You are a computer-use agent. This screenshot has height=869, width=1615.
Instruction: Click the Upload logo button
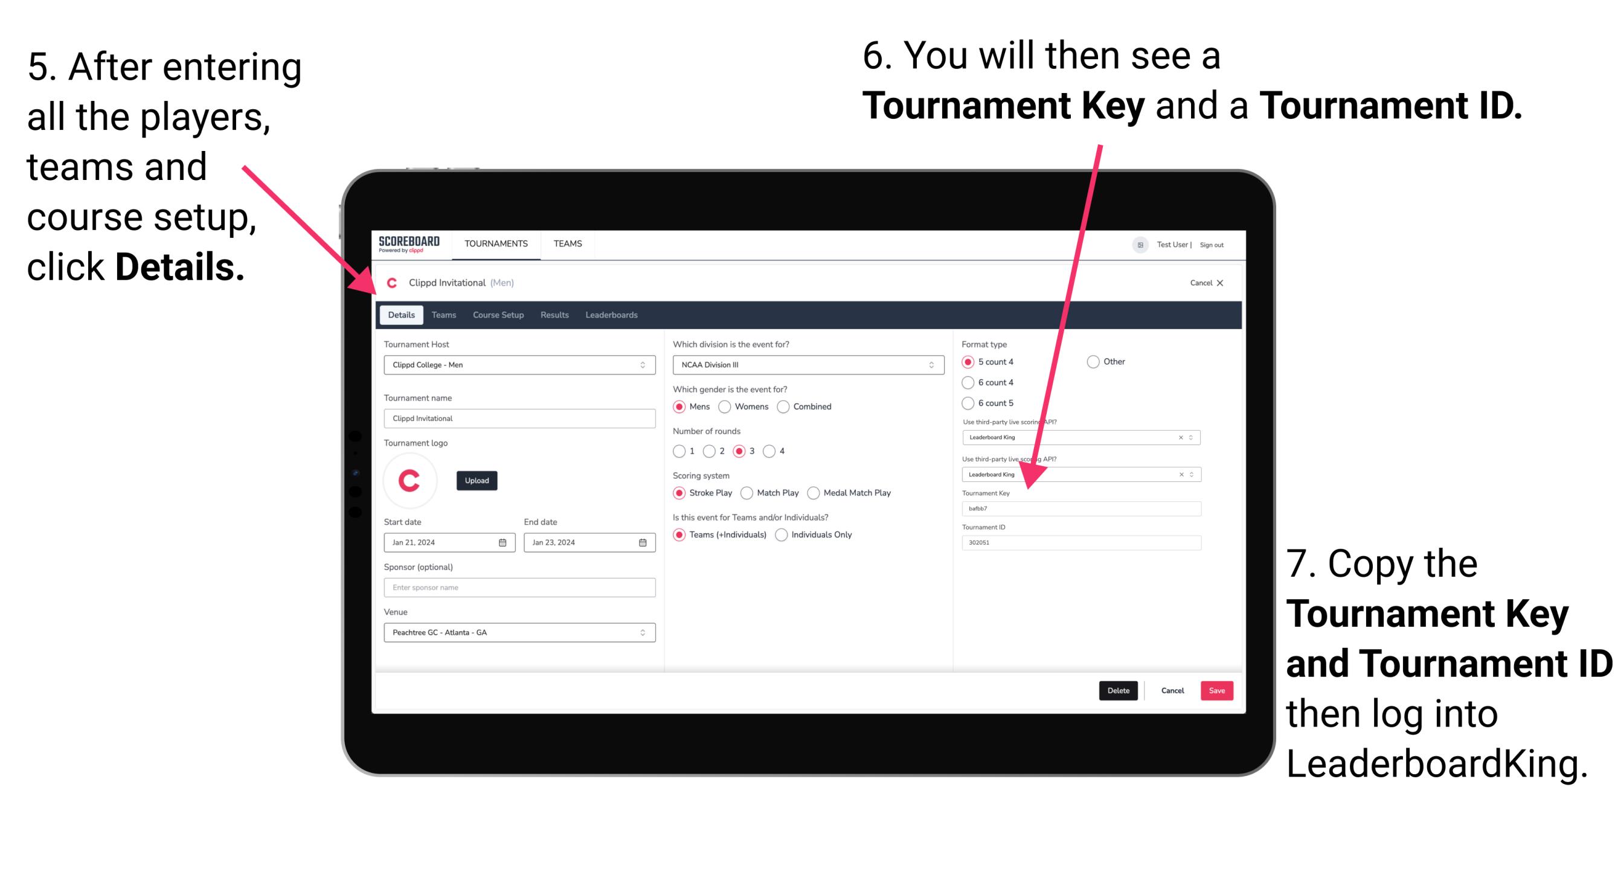pos(478,479)
